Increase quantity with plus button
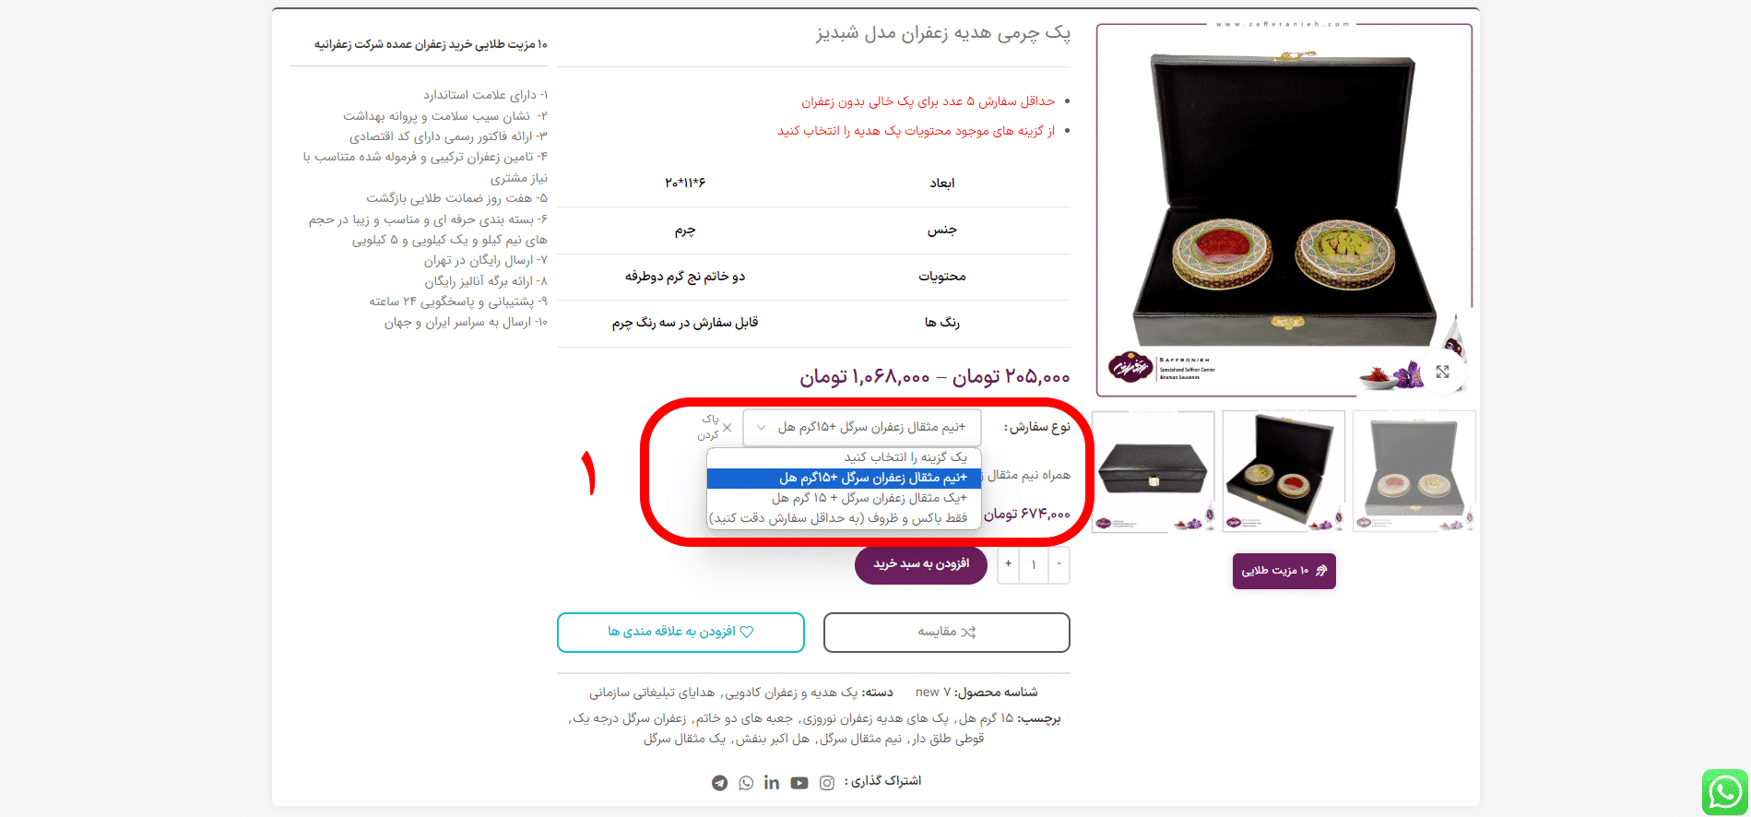1751x817 pixels. point(1009,563)
